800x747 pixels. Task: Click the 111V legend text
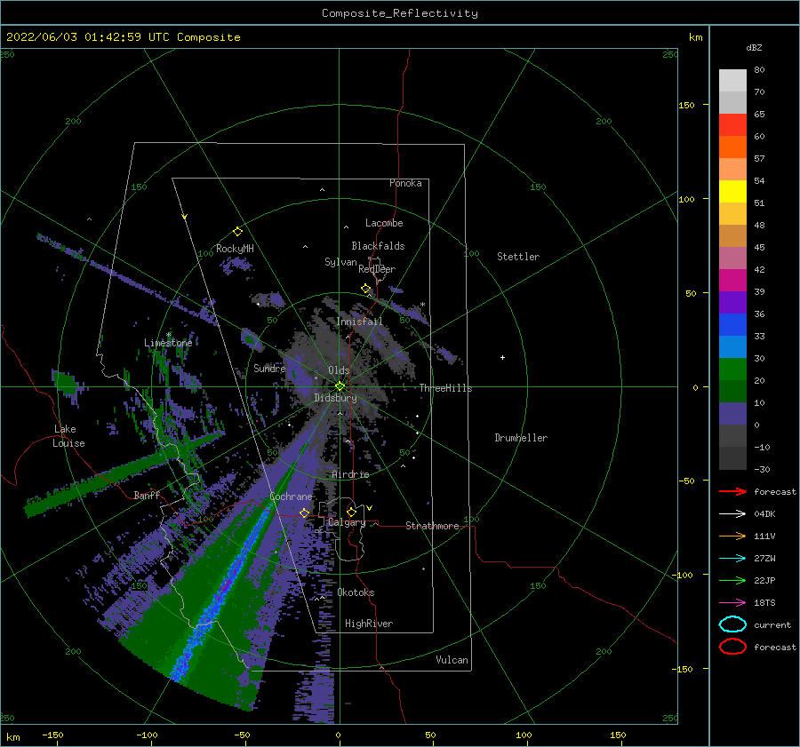pyautogui.click(x=764, y=536)
